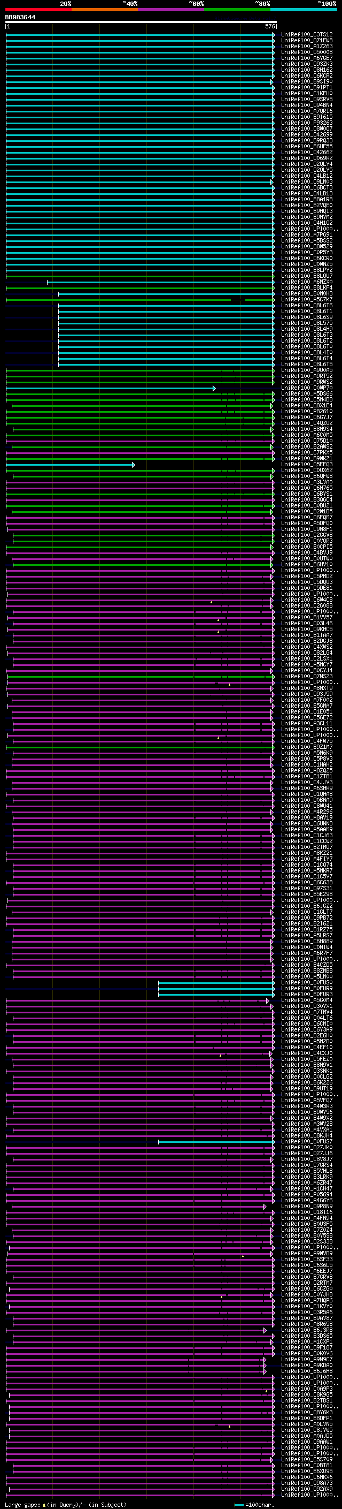This screenshot has height=1509, width=342.
Task: Select the UniRef100_A5G0M4 label
Action: coord(307,1000)
